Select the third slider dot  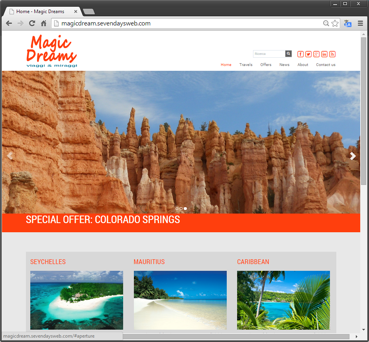[185, 209]
